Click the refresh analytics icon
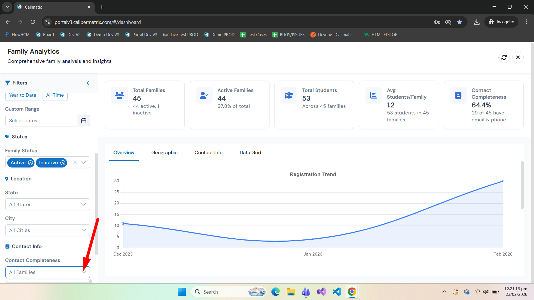 pos(504,57)
